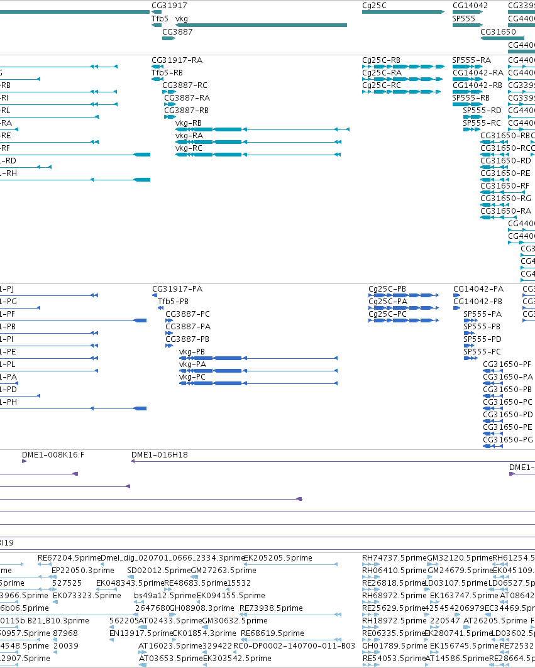Viewport: 535px width, 668px height.
Task: Click the RE68619.5prime EST label
Action: pyautogui.click(x=272, y=633)
